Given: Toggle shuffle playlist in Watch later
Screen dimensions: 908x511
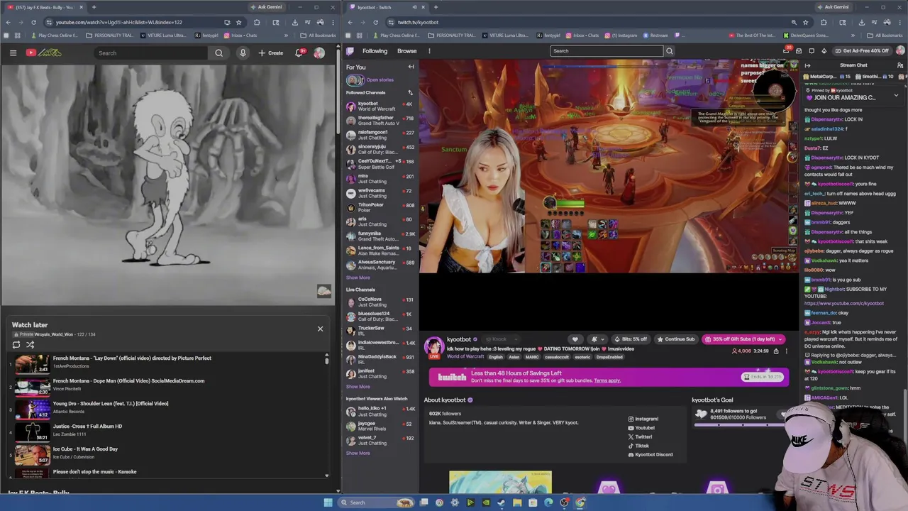Looking at the screenshot, I should tap(31, 345).
